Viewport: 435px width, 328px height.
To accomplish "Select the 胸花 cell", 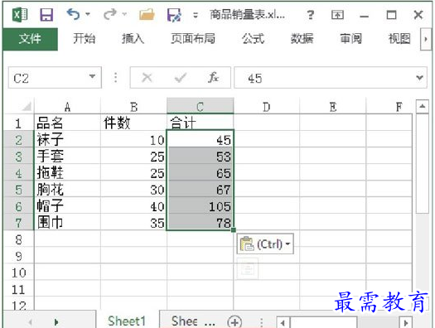I will coord(67,190).
